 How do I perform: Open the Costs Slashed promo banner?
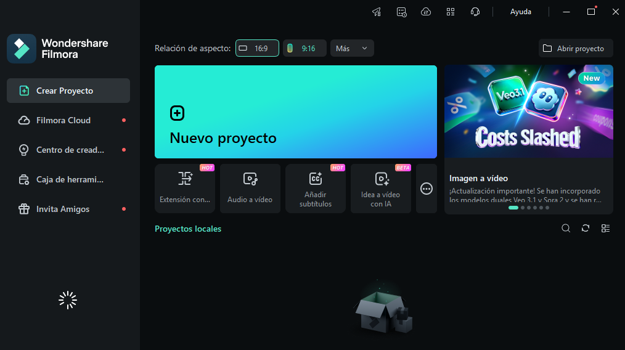(528, 111)
